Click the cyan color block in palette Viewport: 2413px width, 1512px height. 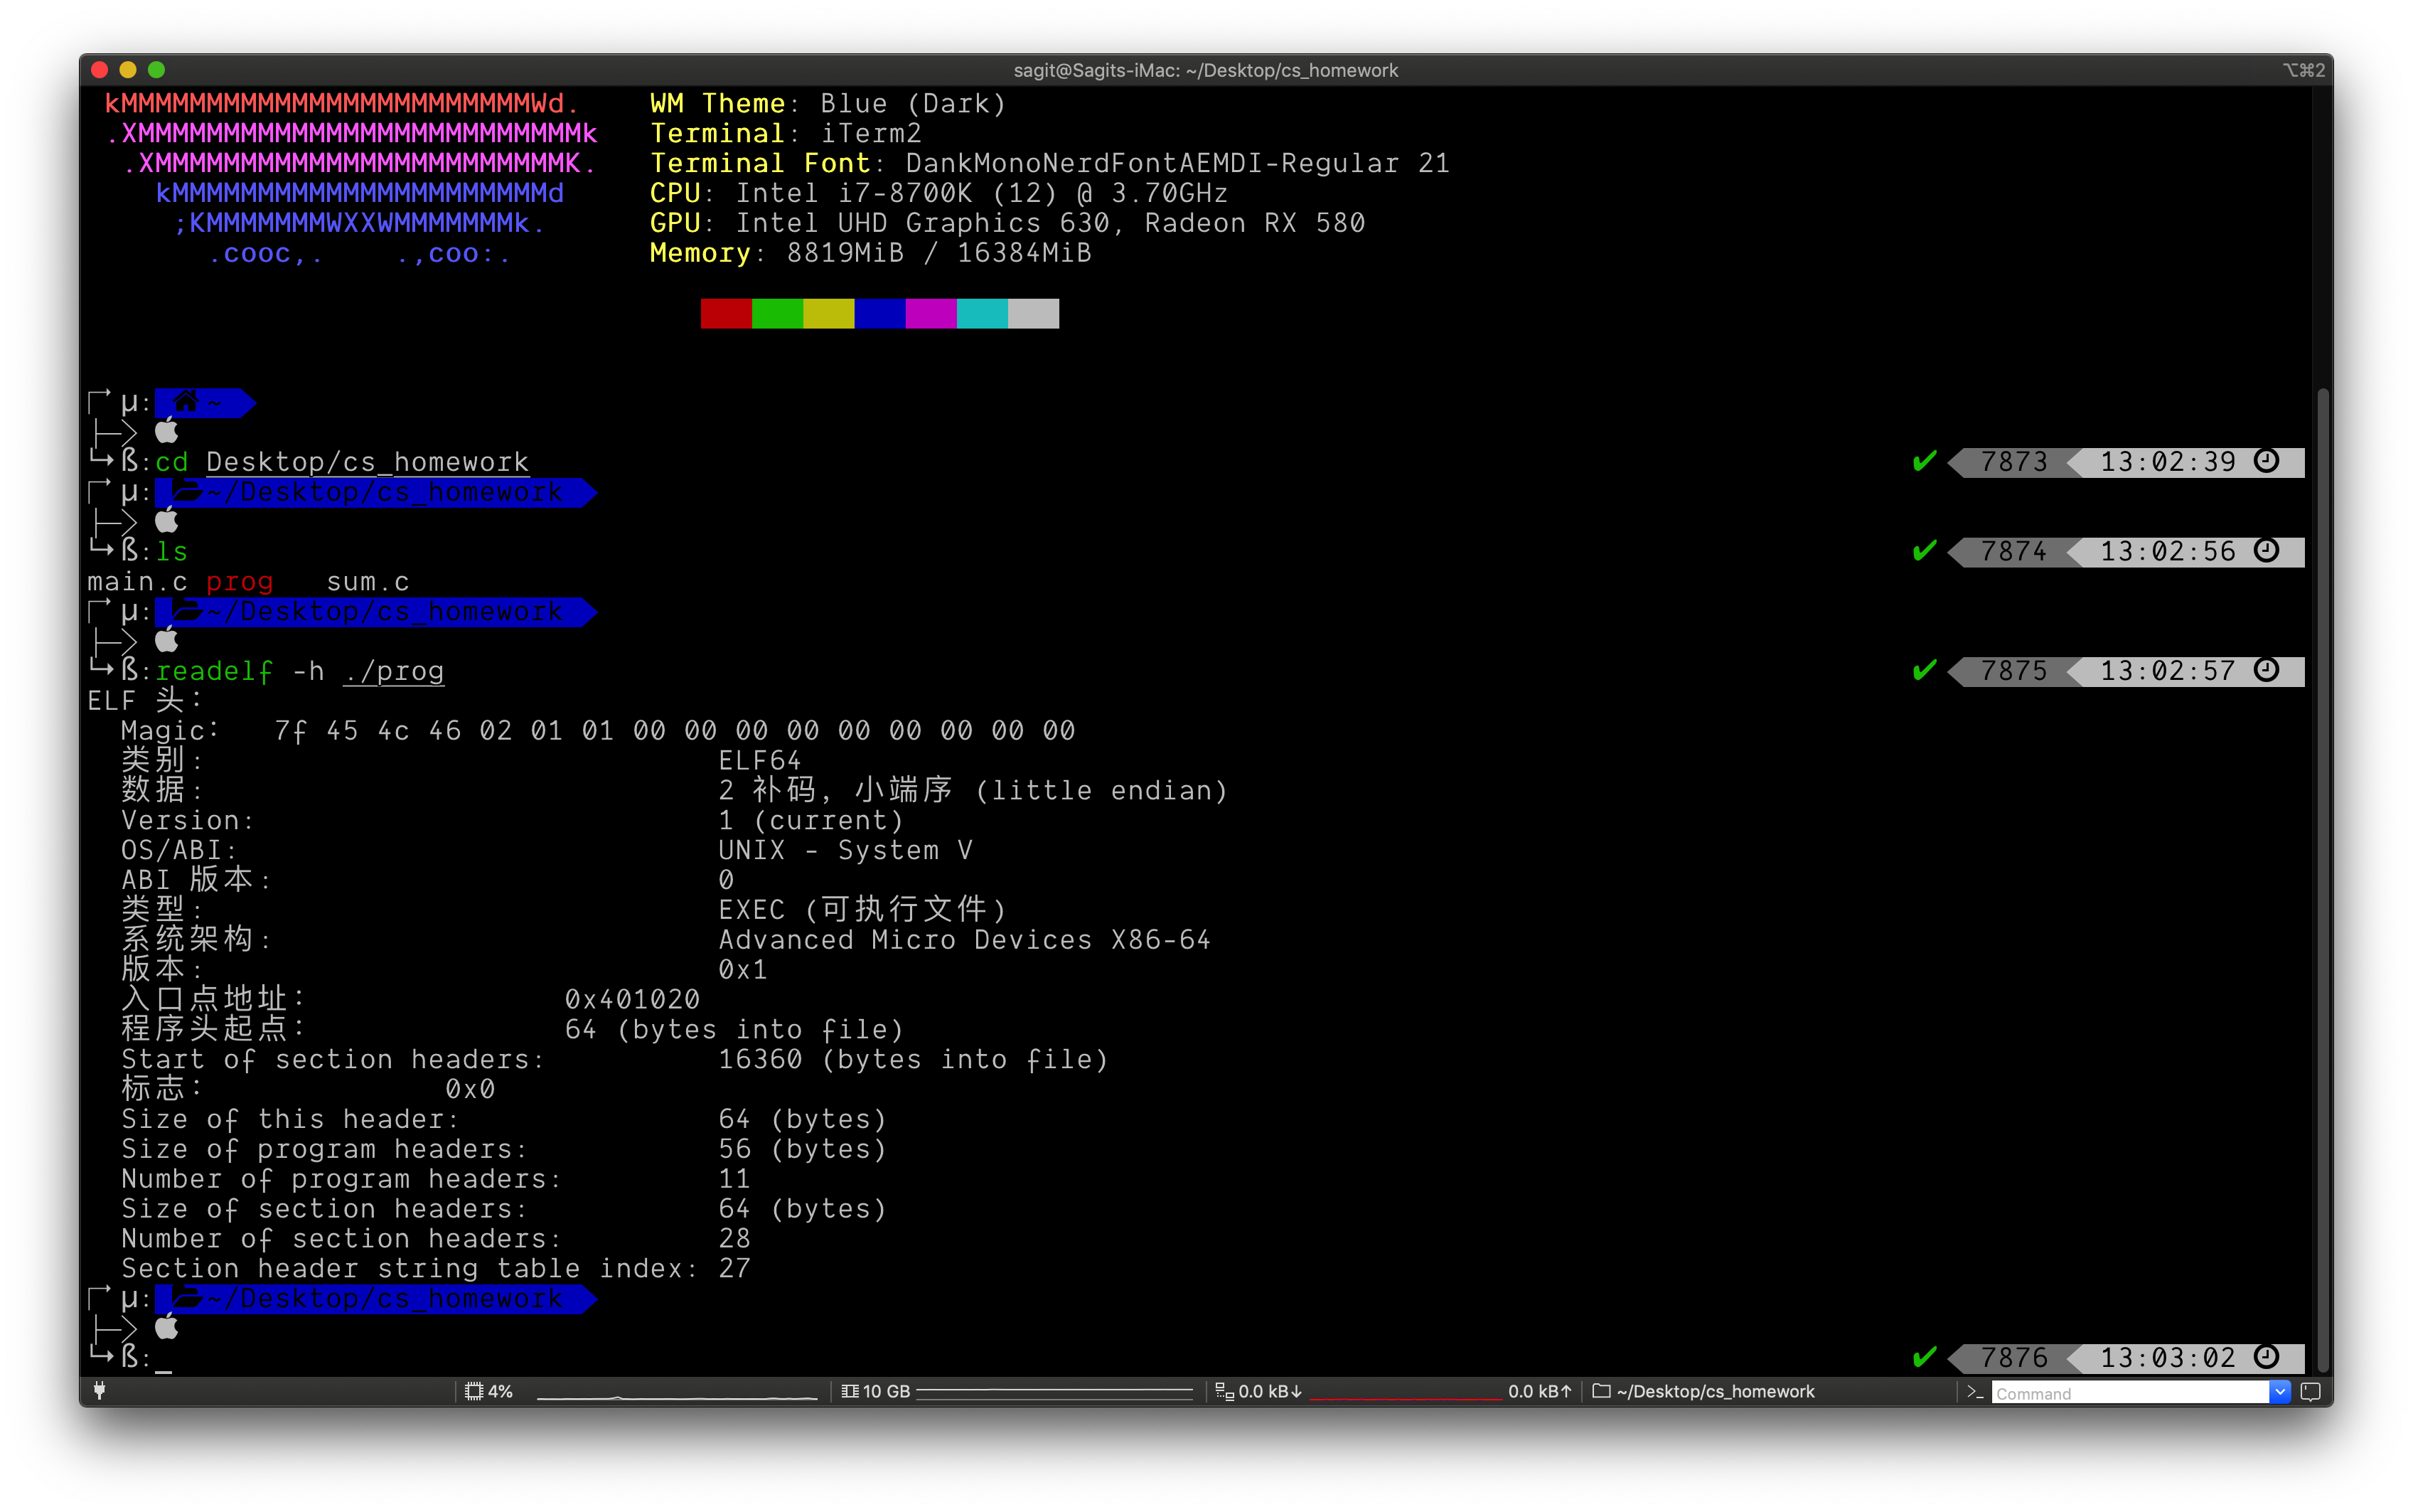coord(982,314)
